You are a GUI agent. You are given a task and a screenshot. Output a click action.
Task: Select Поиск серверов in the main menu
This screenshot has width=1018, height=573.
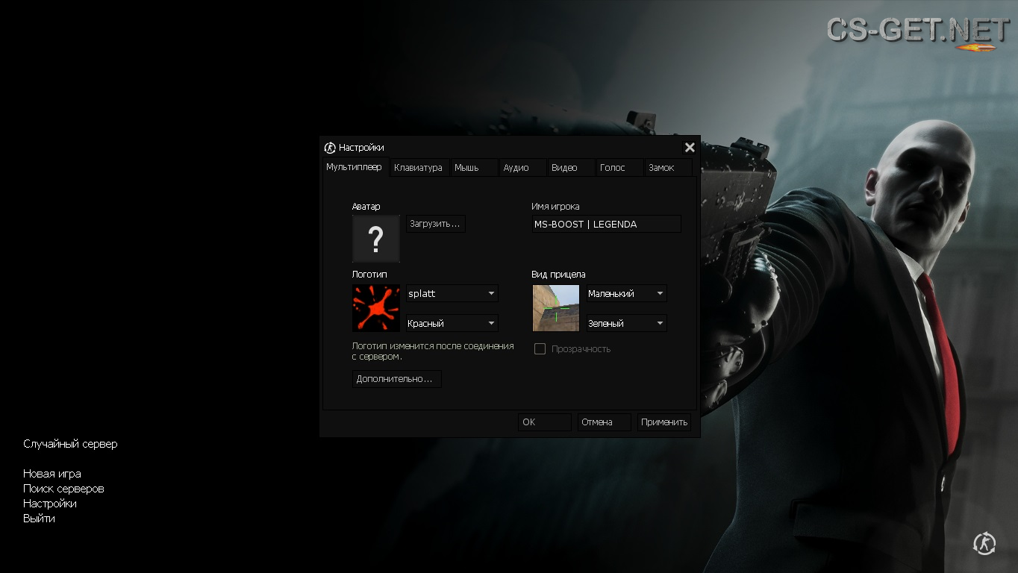tap(63, 489)
